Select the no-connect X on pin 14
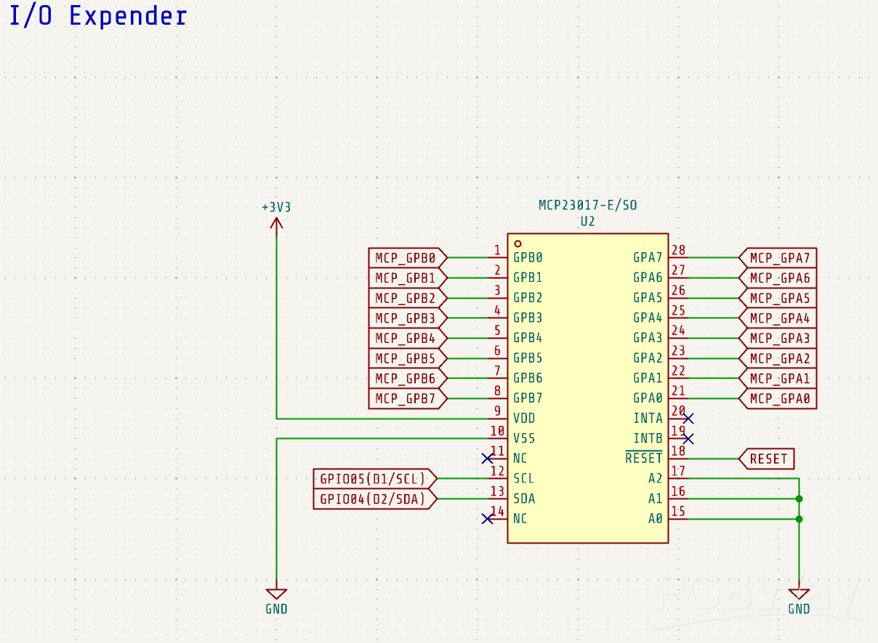The image size is (878, 643). [487, 519]
